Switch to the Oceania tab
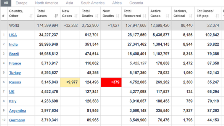Viewport: 224px width, 126px height. point(136,3)
